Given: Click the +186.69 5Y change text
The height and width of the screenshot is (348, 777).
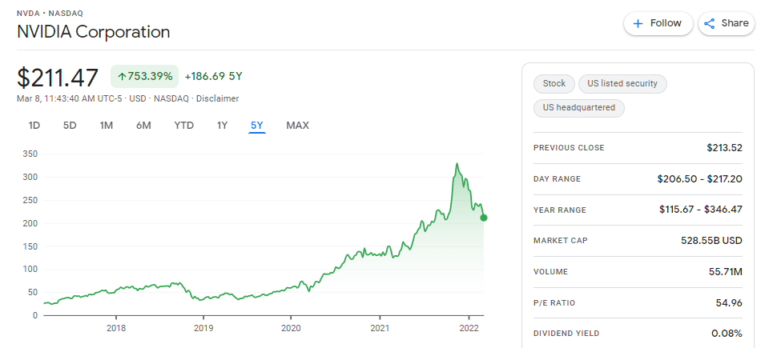Looking at the screenshot, I should 214,76.
